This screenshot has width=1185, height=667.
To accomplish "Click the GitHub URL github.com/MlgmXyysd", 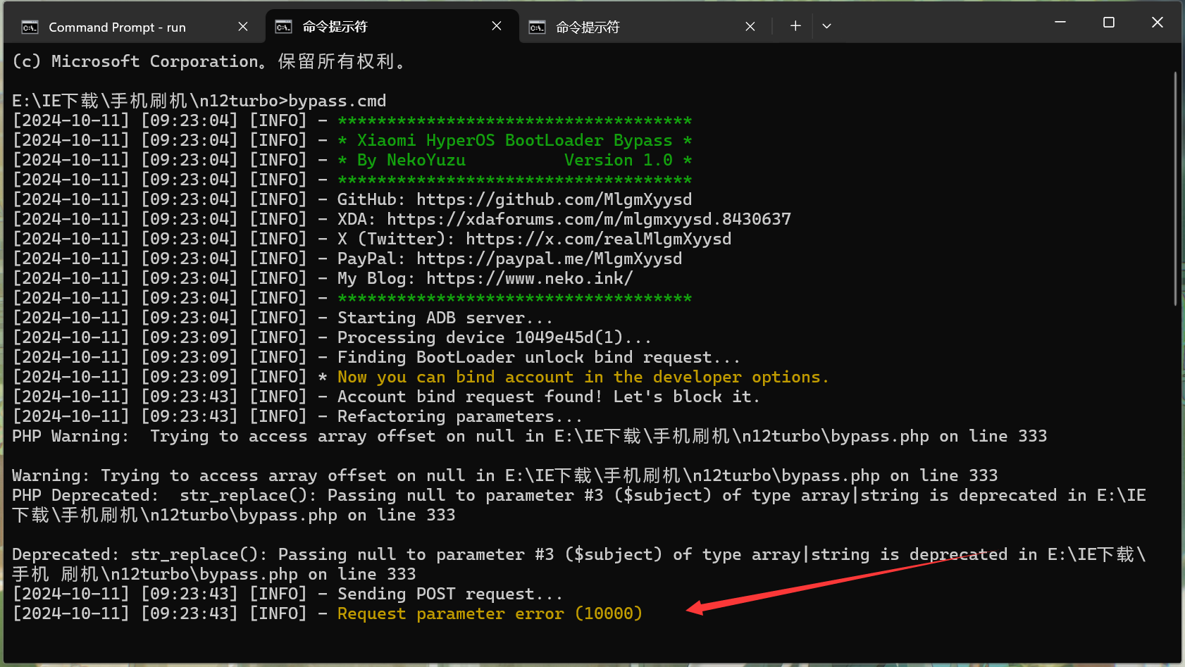I will [x=554, y=199].
